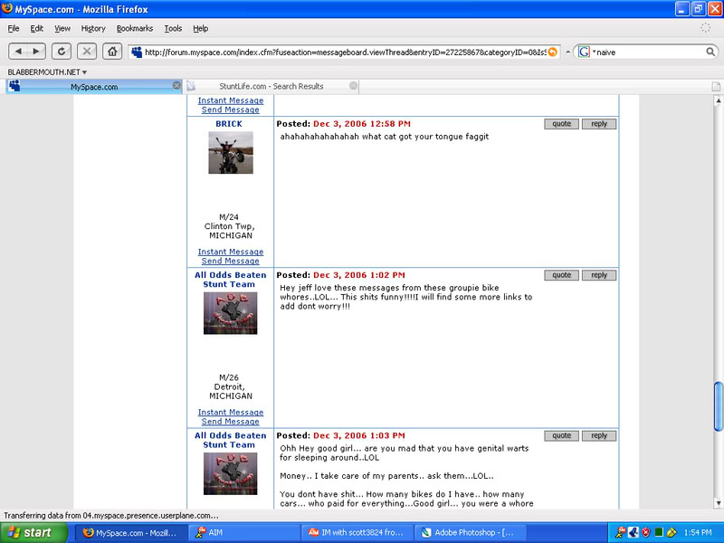Click inside the browser address bar
The image size is (724, 543).
coord(344,52)
